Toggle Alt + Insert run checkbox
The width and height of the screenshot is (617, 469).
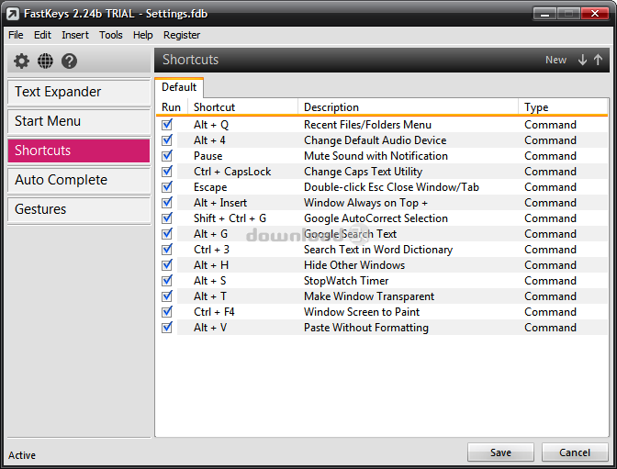click(x=167, y=203)
